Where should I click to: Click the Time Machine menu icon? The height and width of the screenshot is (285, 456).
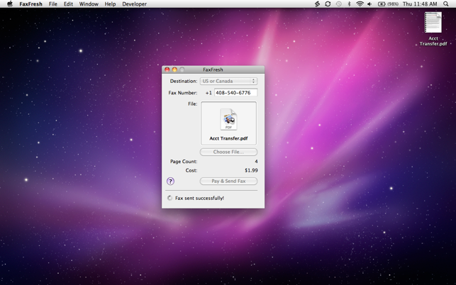point(338,4)
